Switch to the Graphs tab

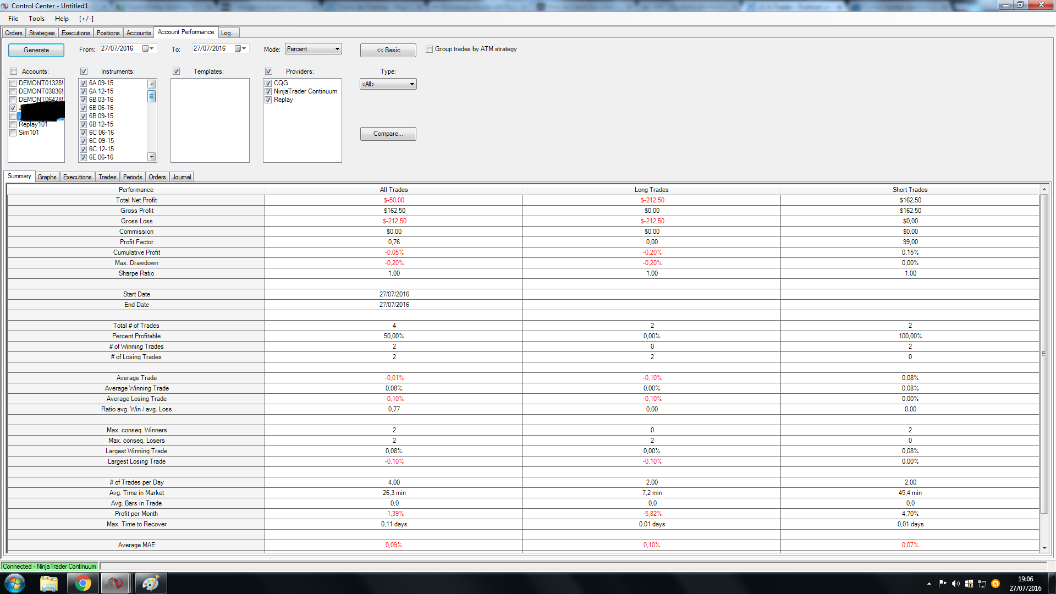coord(47,177)
